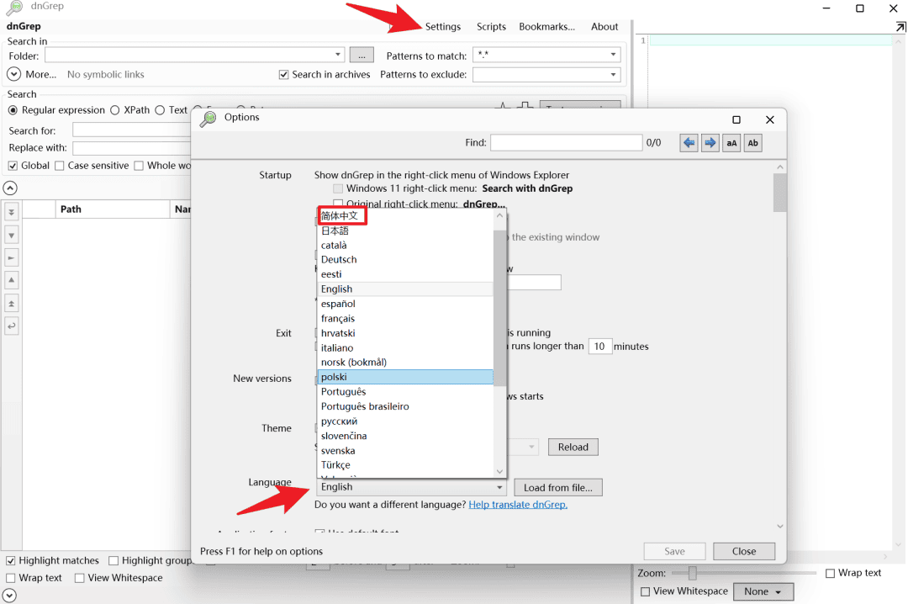This screenshot has height=604, width=908.
Task: Toggle Global checkbox
Action: pos(13,166)
